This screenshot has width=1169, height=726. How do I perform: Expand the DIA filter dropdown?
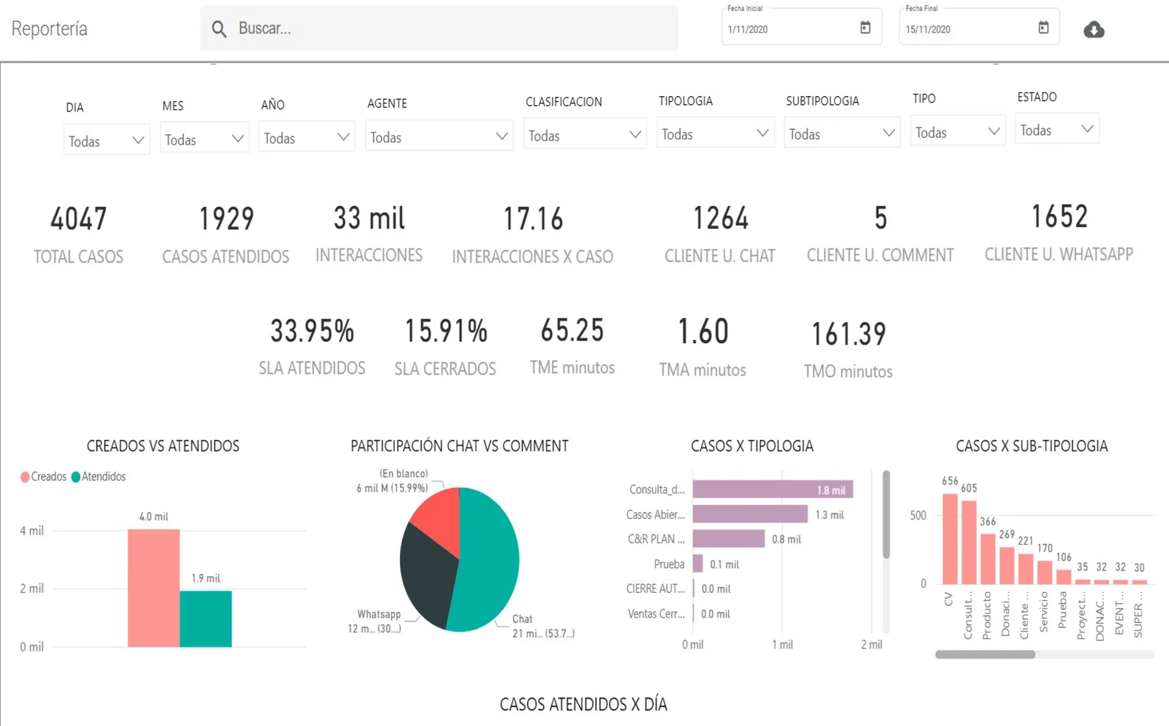(107, 140)
